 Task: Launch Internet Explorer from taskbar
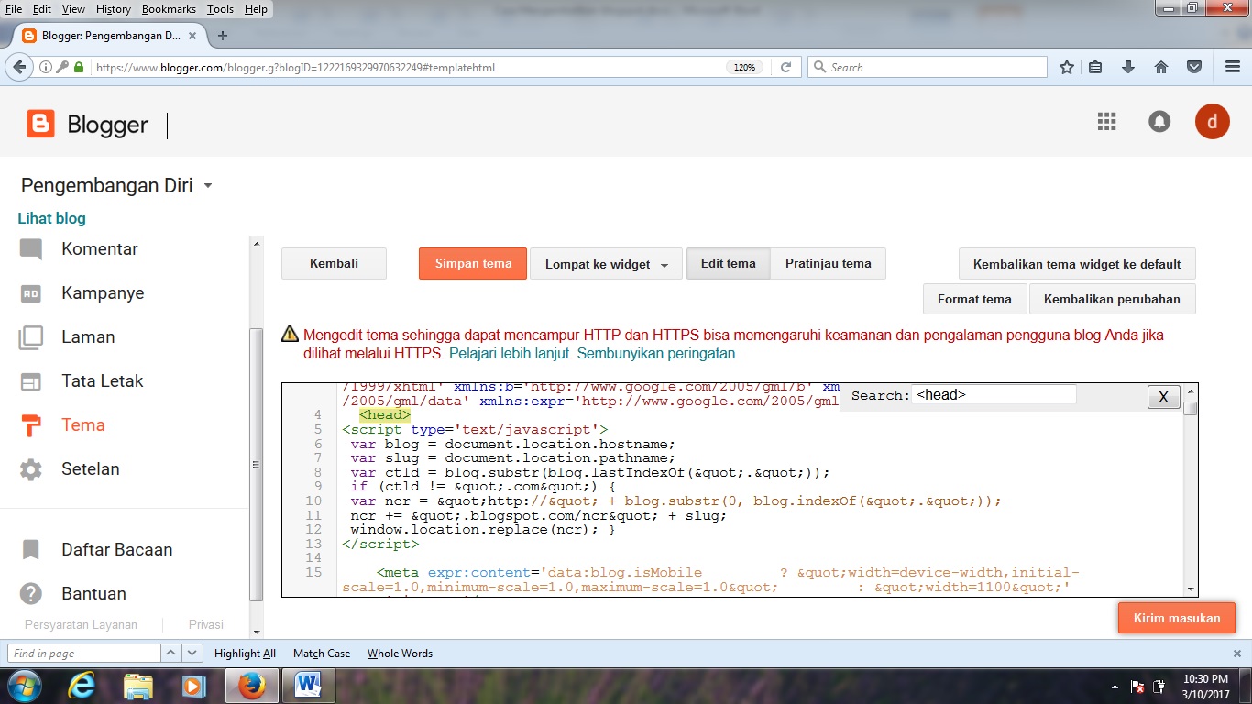tap(82, 685)
